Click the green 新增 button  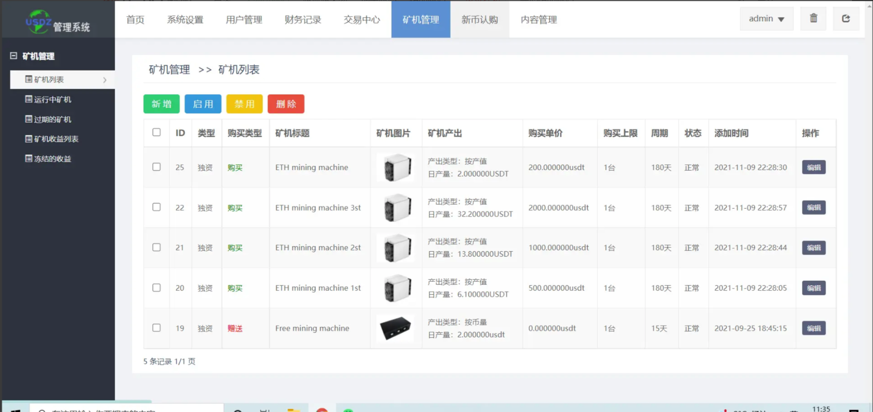point(161,104)
